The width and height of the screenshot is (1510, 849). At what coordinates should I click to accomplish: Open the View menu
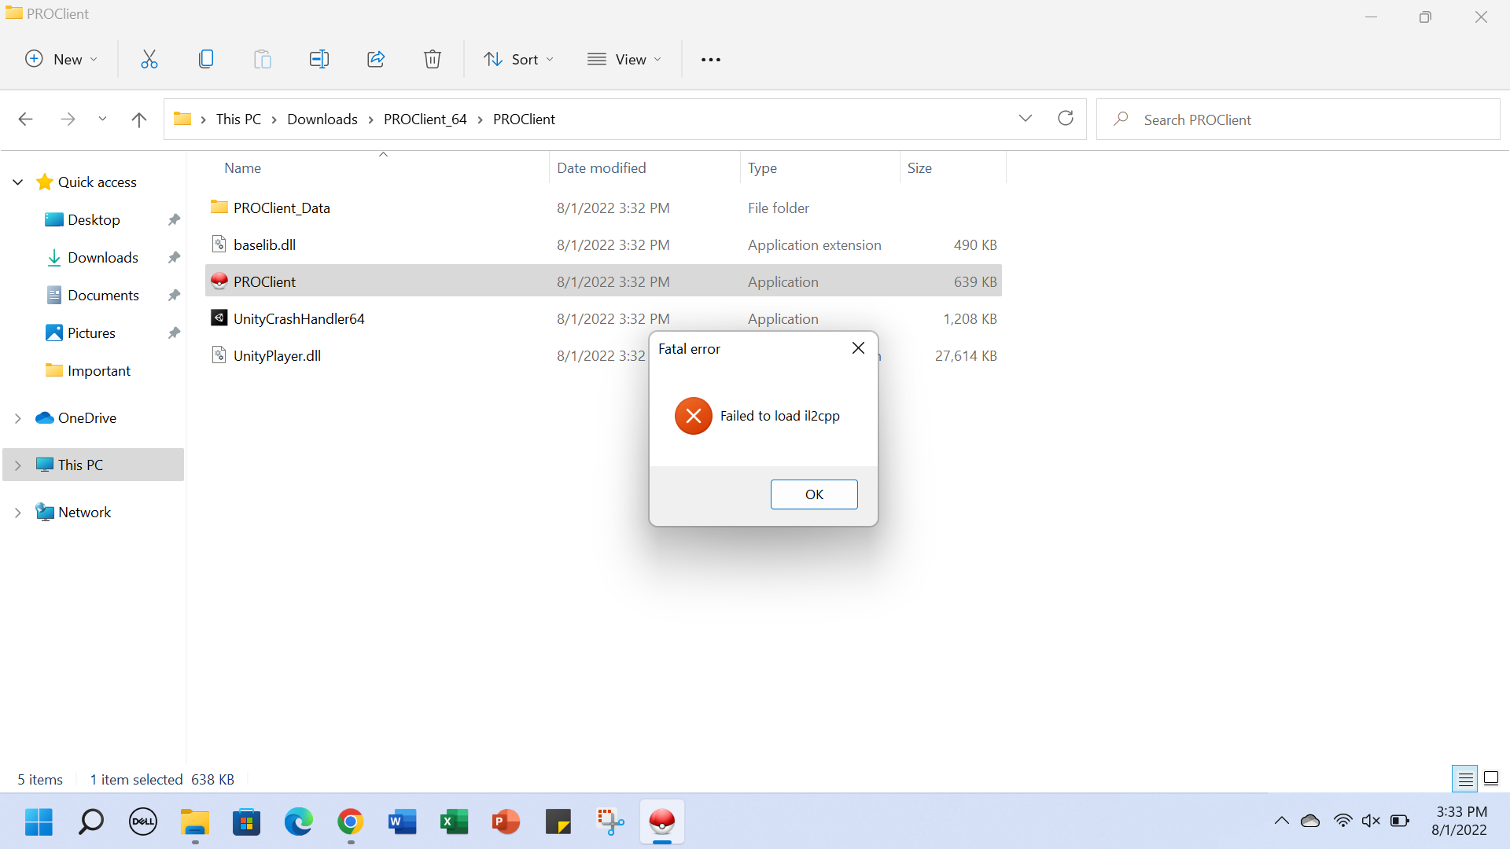tap(624, 59)
